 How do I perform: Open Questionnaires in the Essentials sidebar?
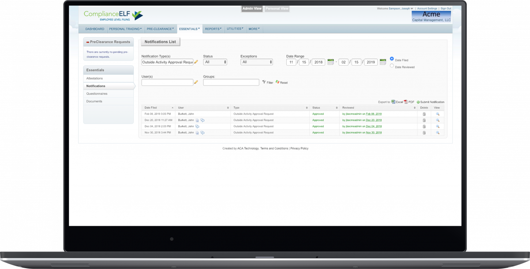coord(97,94)
